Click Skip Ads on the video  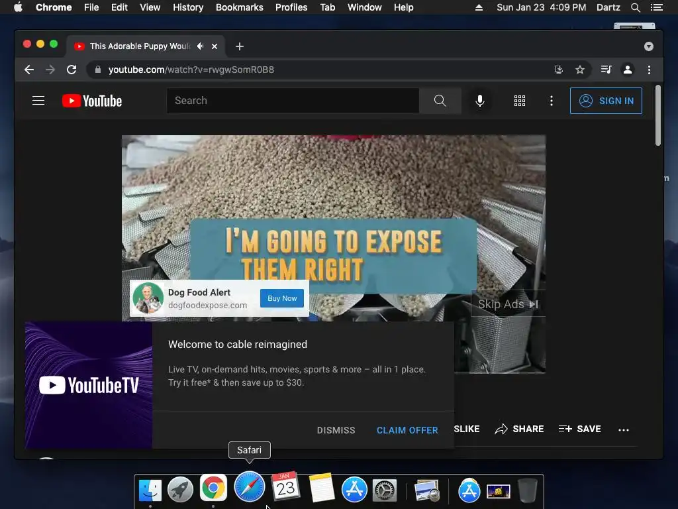[x=508, y=304]
